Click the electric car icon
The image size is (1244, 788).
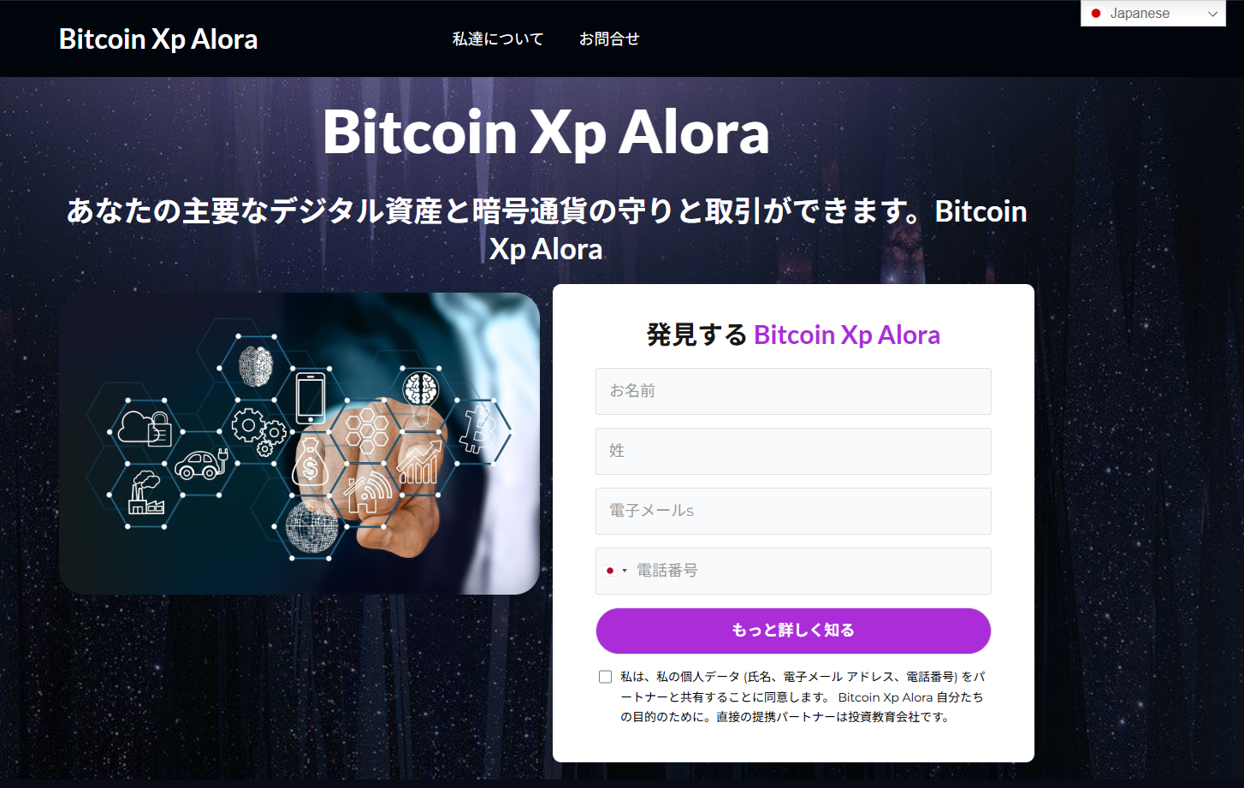tap(201, 465)
